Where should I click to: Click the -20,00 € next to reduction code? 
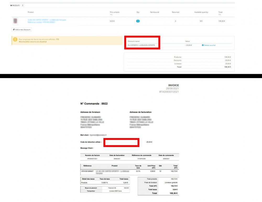(x=149, y=142)
